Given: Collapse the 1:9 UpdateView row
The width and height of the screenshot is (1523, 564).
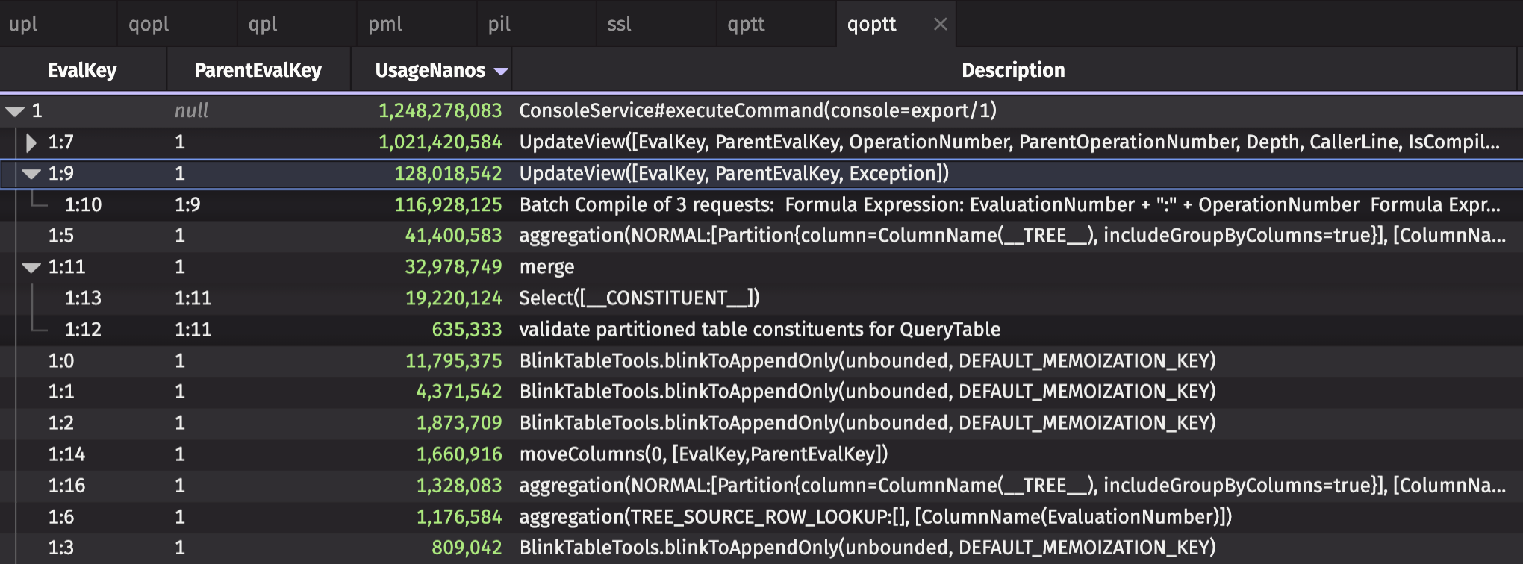Looking at the screenshot, I should [x=31, y=174].
